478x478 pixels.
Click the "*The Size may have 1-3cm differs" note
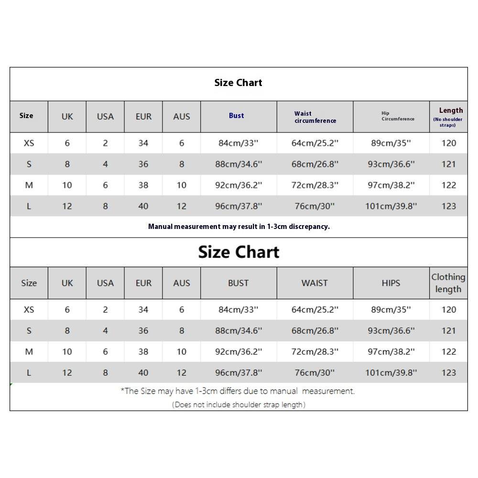[x=238, y=391]
